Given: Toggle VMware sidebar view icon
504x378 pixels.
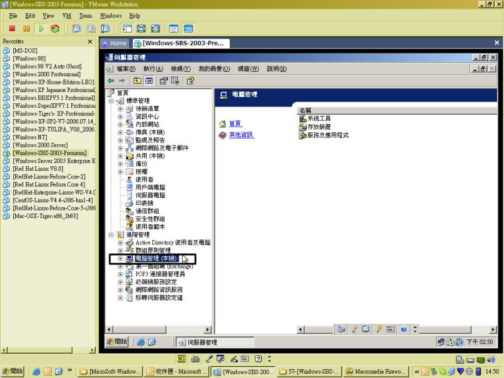Looking at the screenshot, I should [127, 28].
